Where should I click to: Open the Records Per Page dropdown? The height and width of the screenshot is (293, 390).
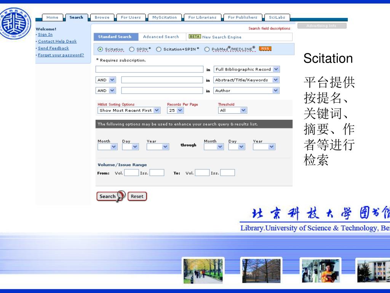pos(175,110)
